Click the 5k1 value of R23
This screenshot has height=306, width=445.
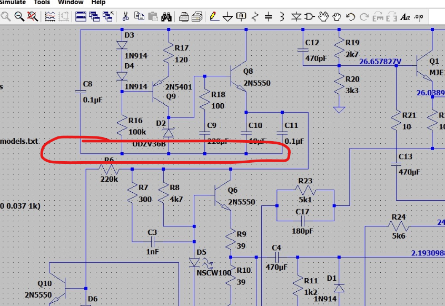pos(305,200)
